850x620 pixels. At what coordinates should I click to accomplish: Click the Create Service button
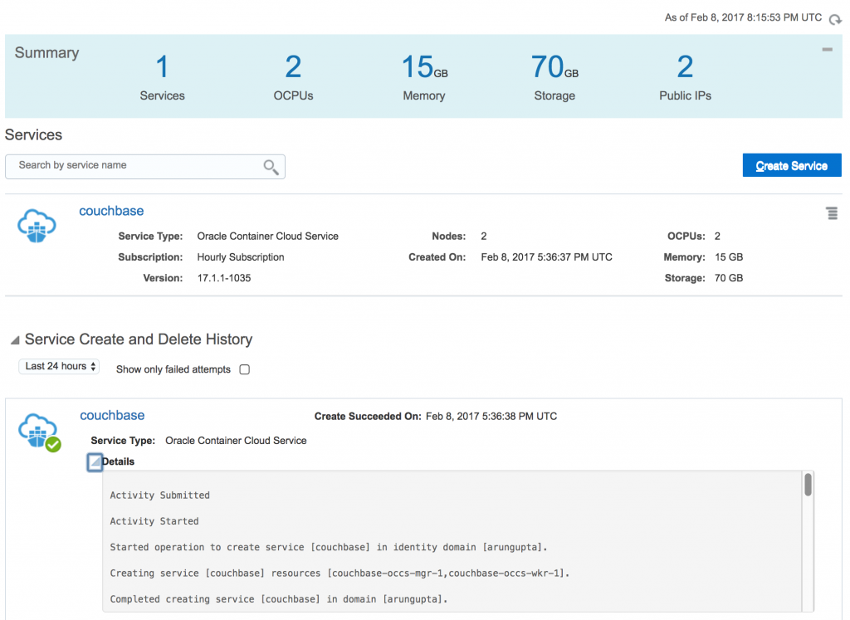coord(791,165)
